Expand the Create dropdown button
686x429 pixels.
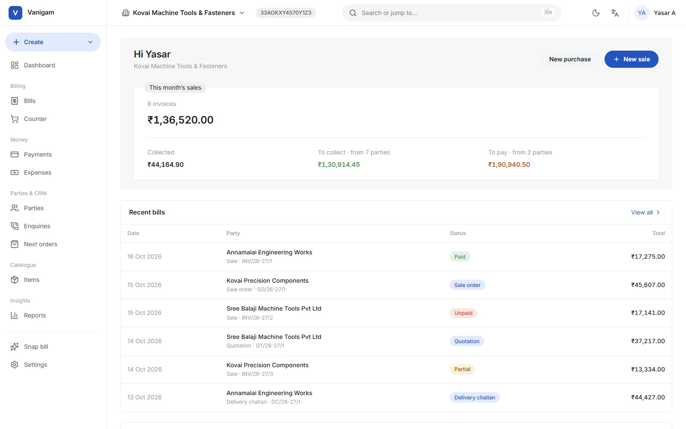click(x=53, y=42)
